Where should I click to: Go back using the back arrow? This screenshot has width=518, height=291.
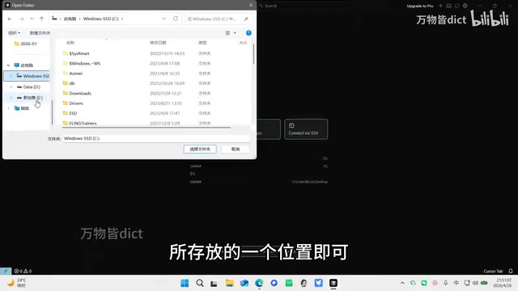(10, 19)
